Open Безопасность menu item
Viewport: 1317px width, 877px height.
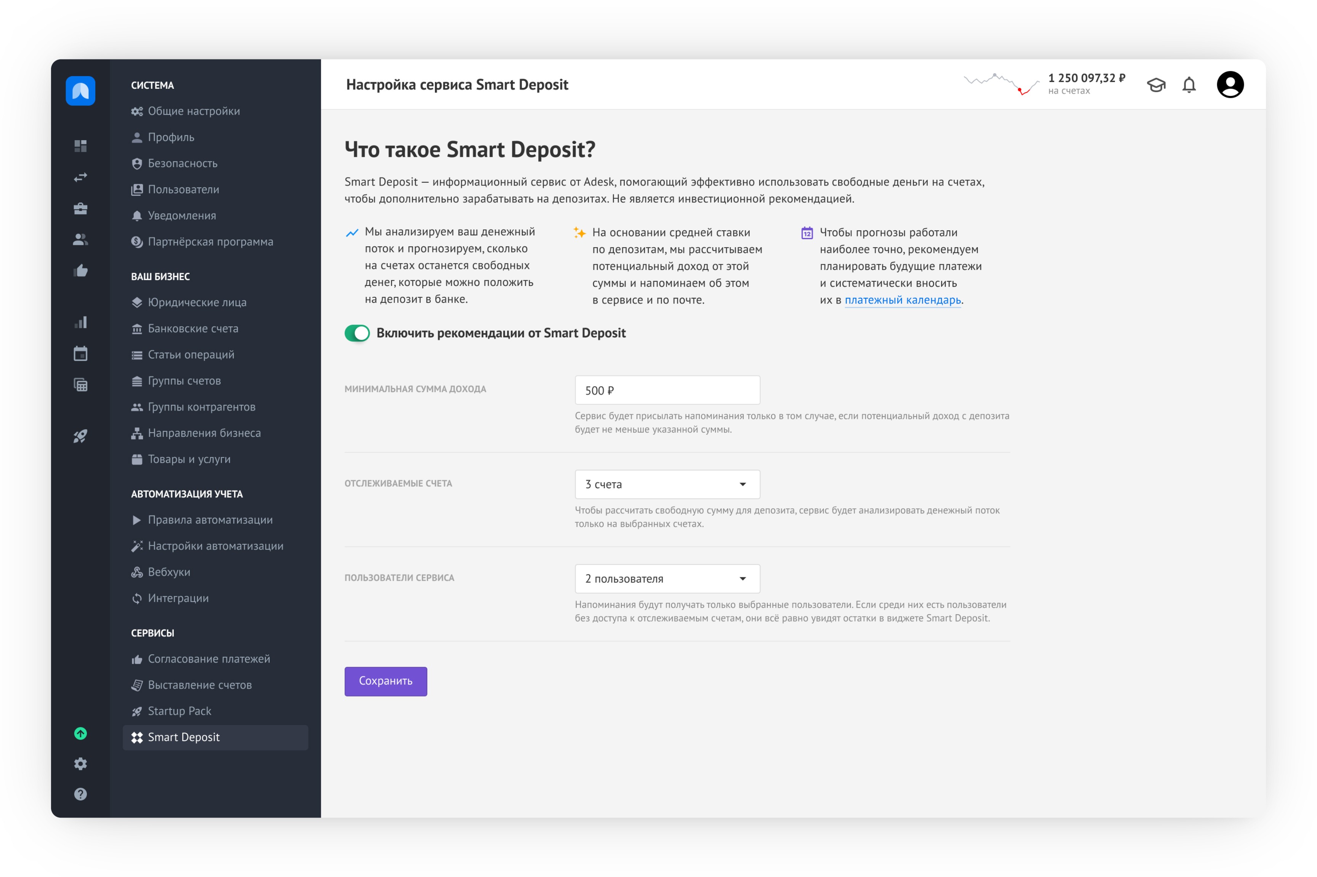click(215, 164)
